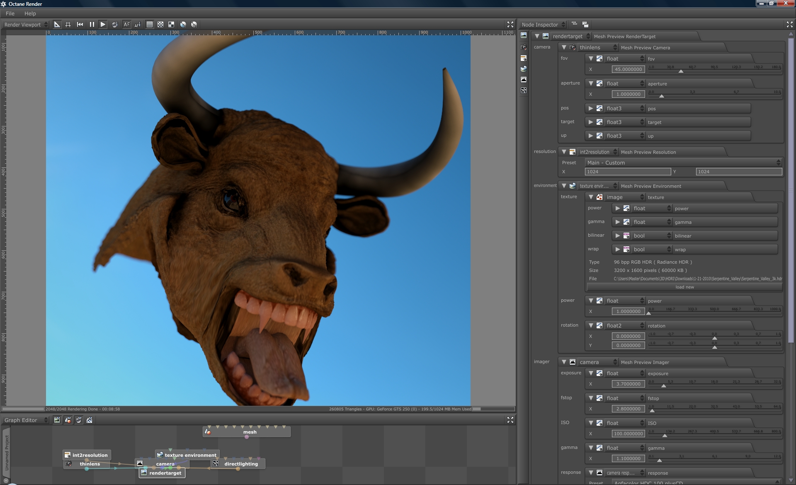The height and width of the screenshot is (485, 796).
Task: Click the environment icon in inspector sidebar
Action: (x=524, y=69)
